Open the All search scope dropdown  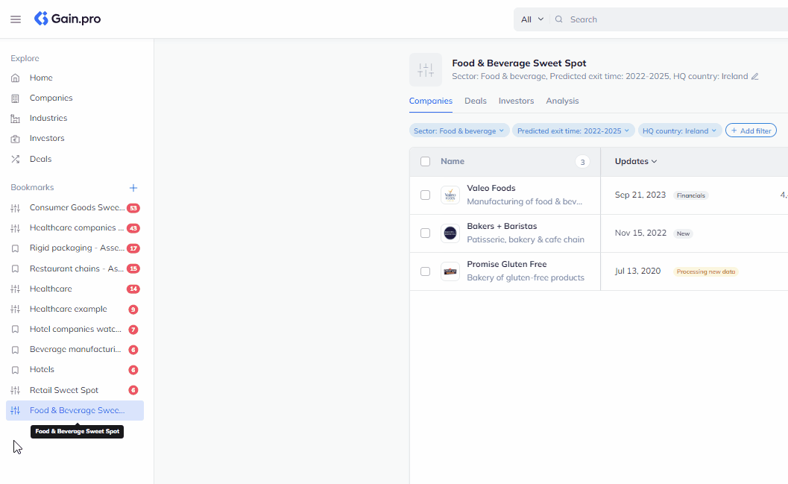[x=532, y=19]
